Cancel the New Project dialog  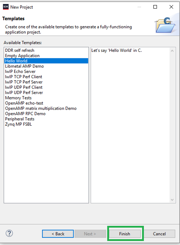[x=159, y=234]
